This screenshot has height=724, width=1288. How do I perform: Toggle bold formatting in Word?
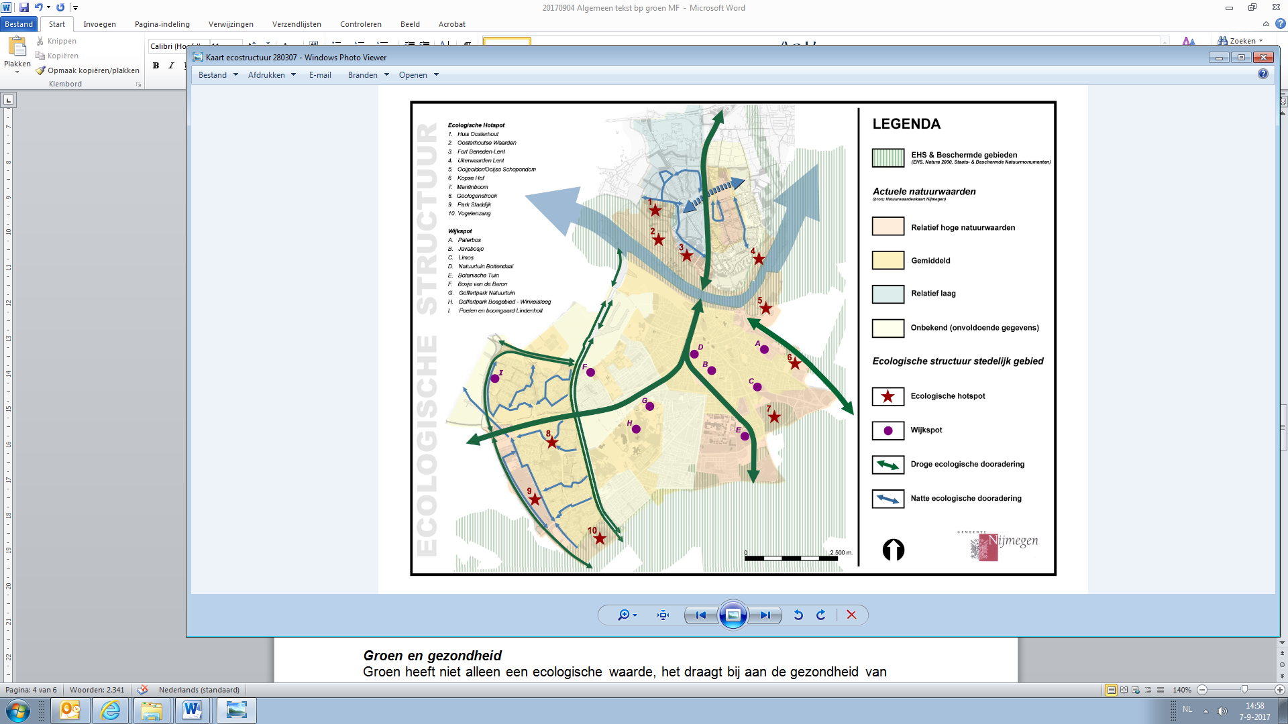click(x=156, y=65)
